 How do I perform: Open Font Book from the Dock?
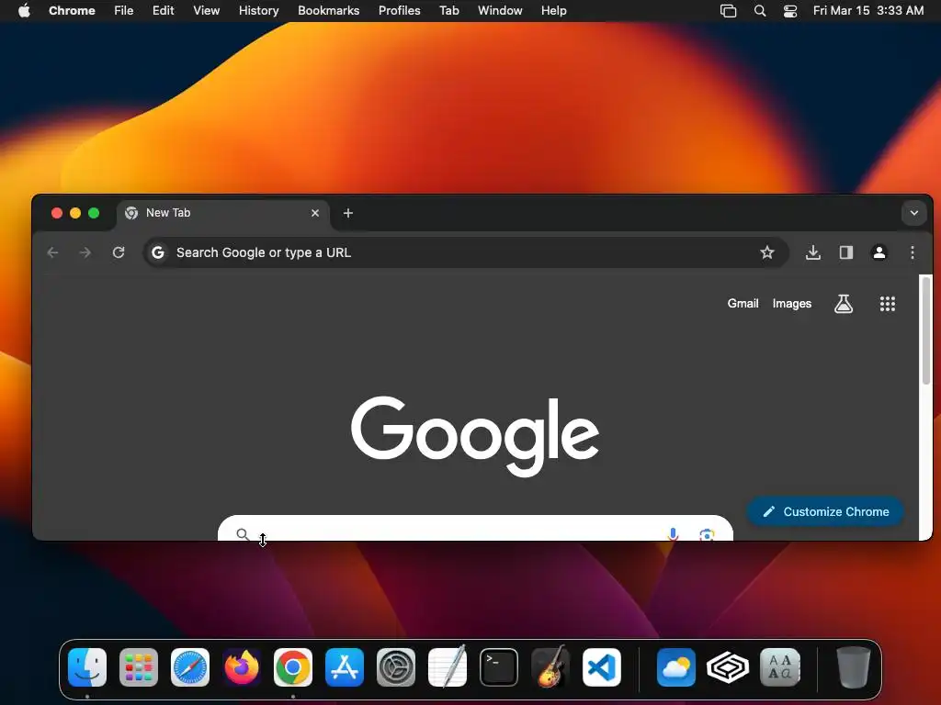[779, 667]
